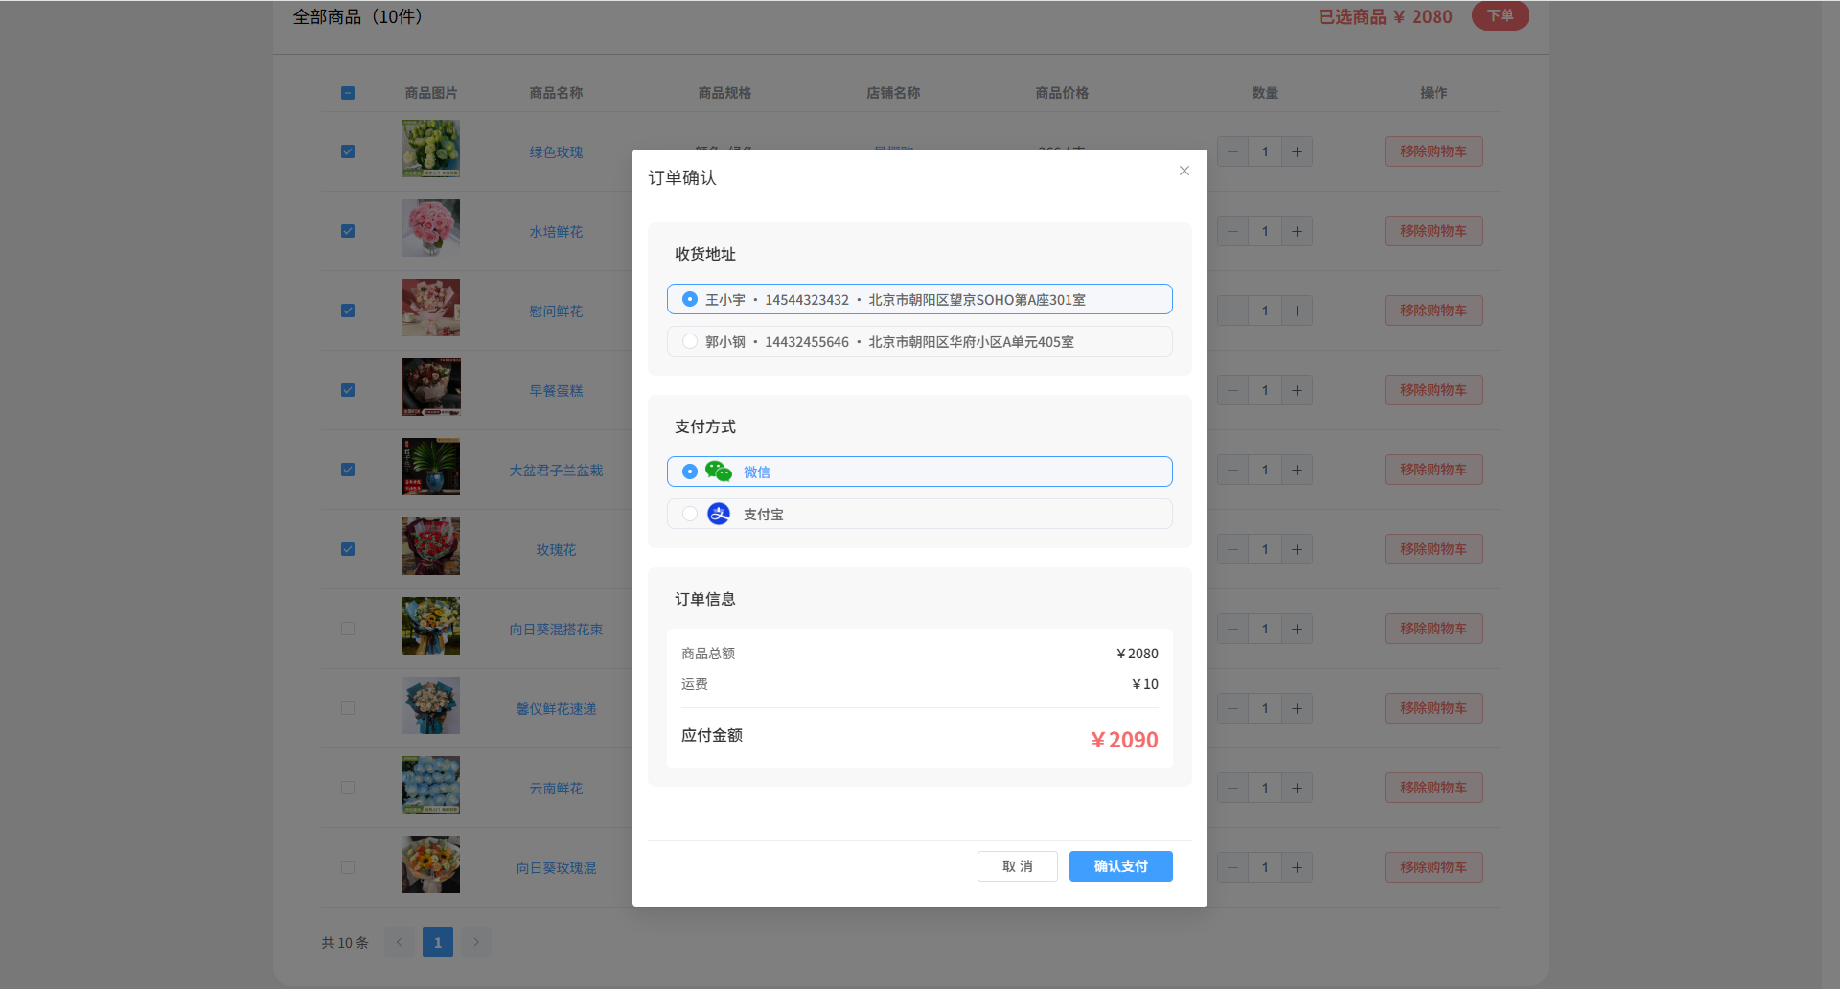Click the WeChat payment logo icon
This screenshot has height=989, width=1840.
click(718, 471)
